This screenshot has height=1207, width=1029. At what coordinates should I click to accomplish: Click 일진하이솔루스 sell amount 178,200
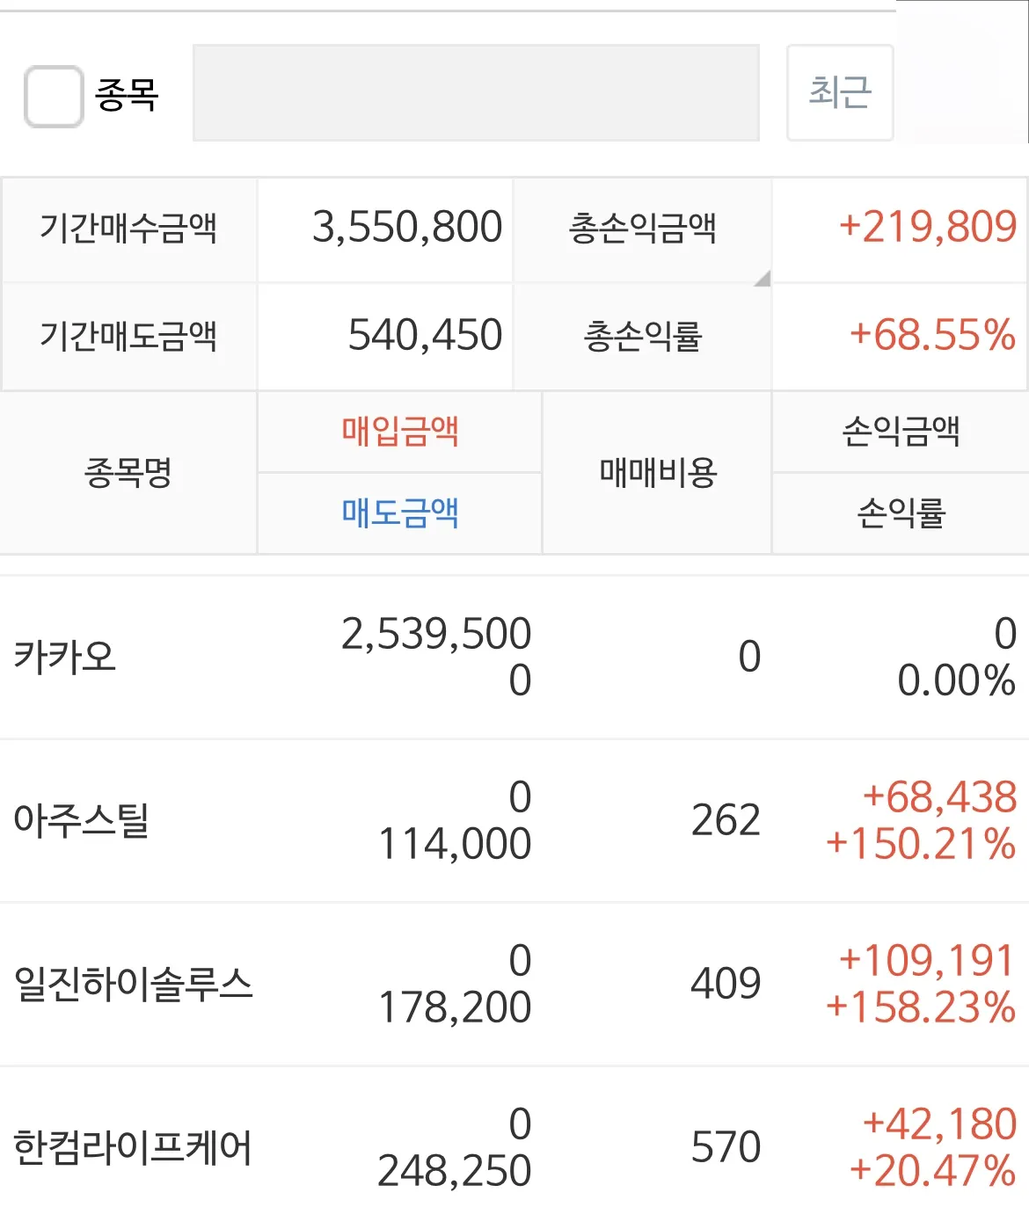pos(455,1008)
